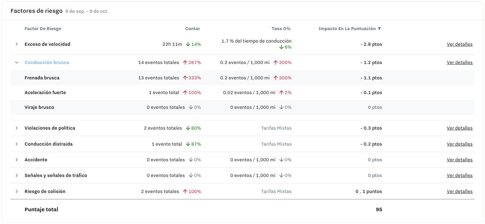The height and width of the screenshot is (224, 485).
Task: Click the Señales y señales de tráfico label
Action: pyautogui.click(x=56, y=175)
